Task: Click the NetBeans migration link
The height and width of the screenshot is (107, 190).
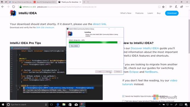Action: [x=151, y=72]
